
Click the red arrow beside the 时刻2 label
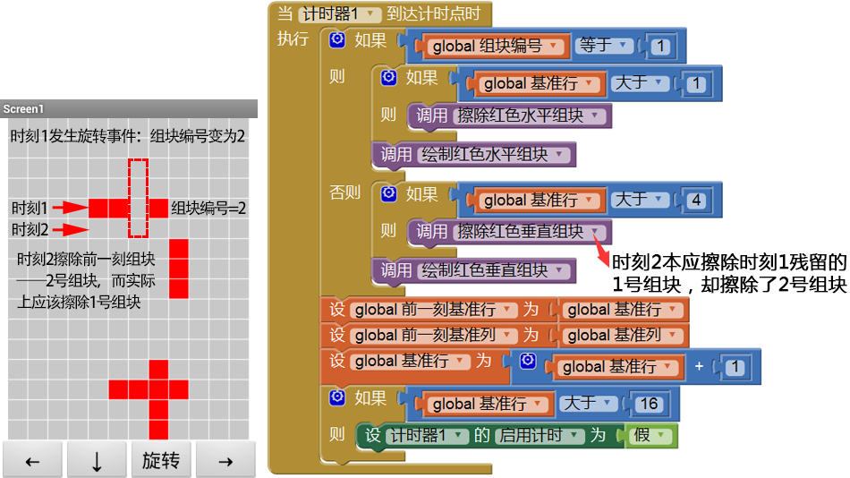point(69,230)
